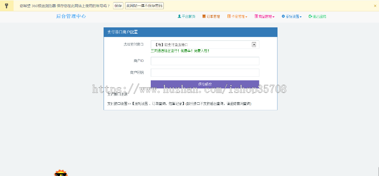
Task: Open 订单管理 in the navbar
Action: click(211, 17)
